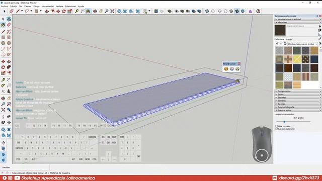Open the purple Extension Manager icon
This screenshot has width=322, height=181.
point(250,11)
